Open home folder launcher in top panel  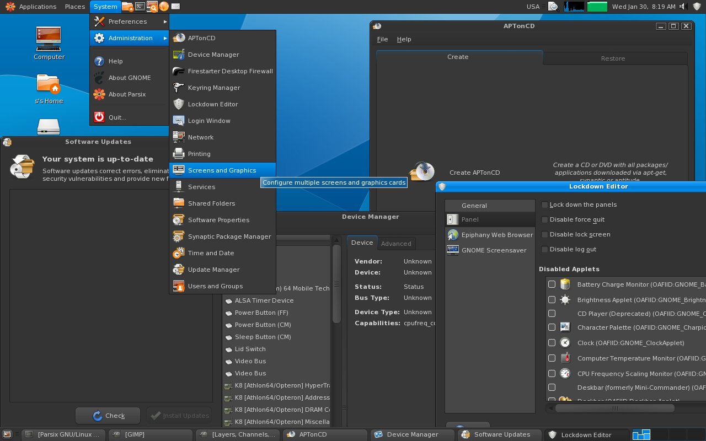click(x=128, y=7)
